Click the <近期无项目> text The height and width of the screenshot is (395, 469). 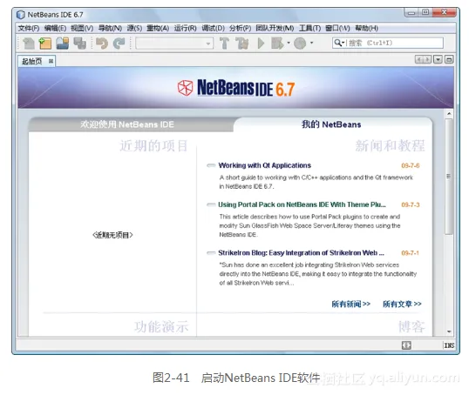pyautogui.click(x=112, y=235)
